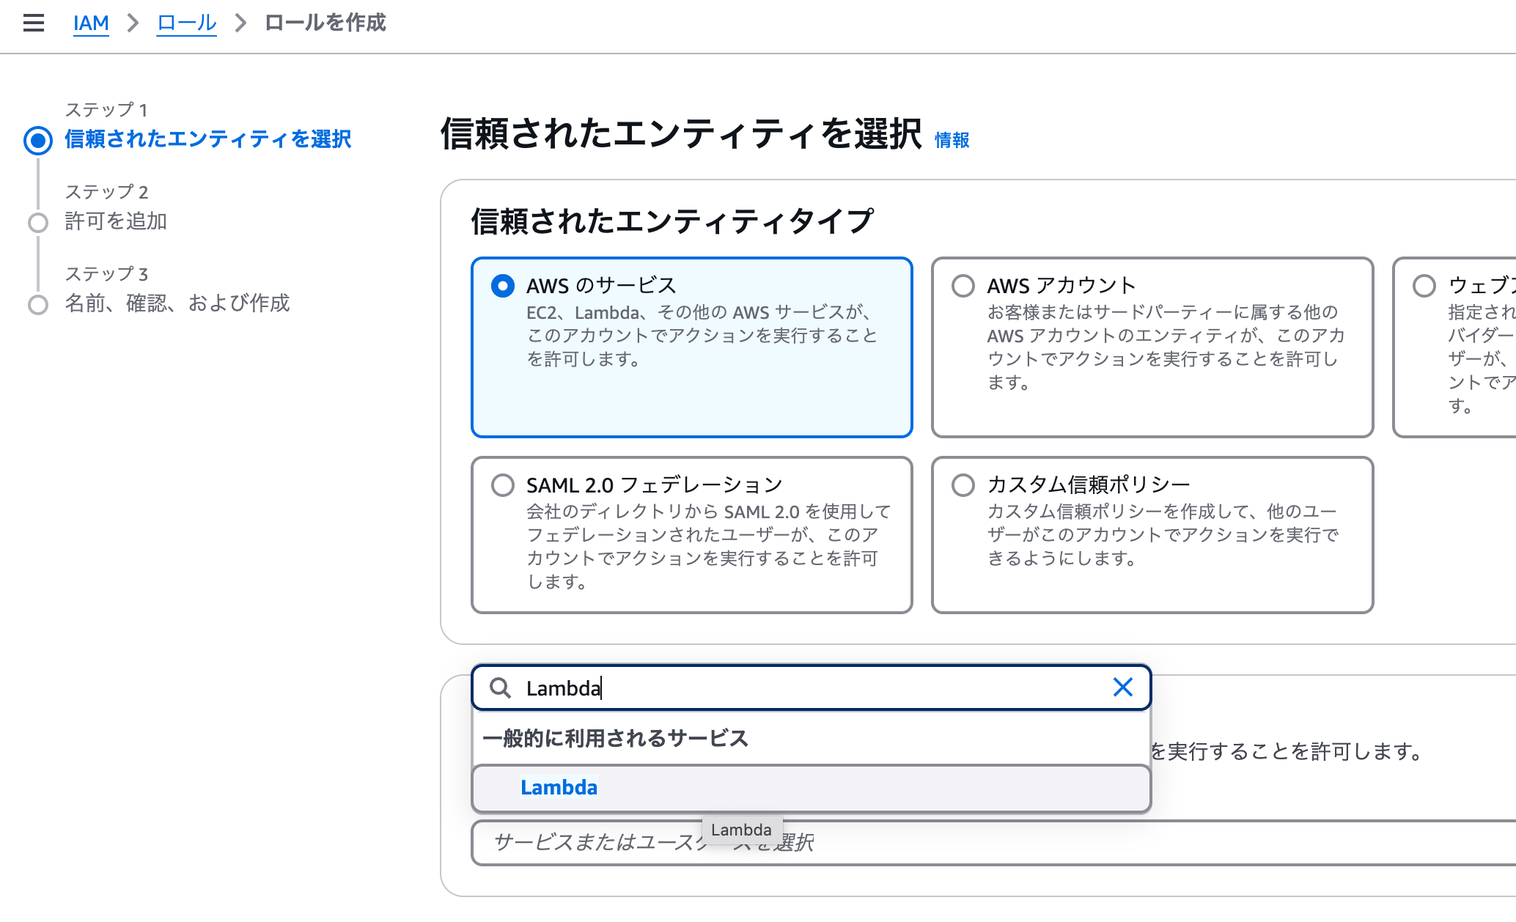Clear the Lambda search using the X icon
The height and width of the screenshot is (922, 1516).
point(1122,687)
